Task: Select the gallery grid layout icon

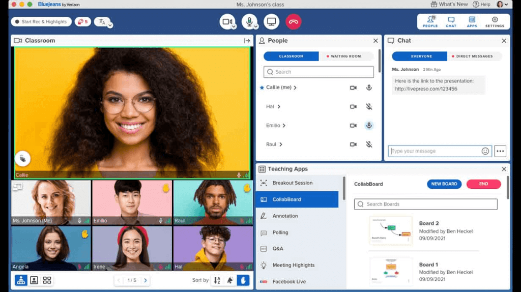Action: 47,280
